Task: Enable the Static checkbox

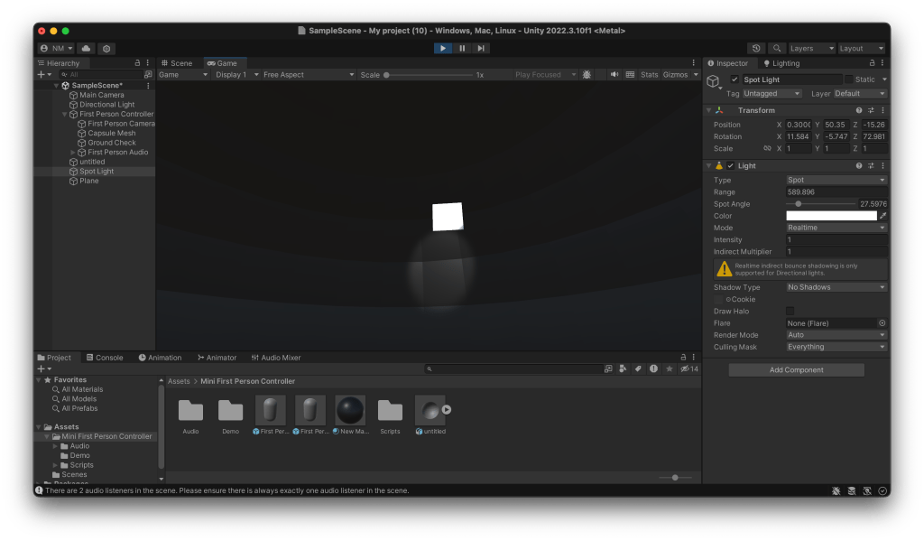Action: [848, 79]
